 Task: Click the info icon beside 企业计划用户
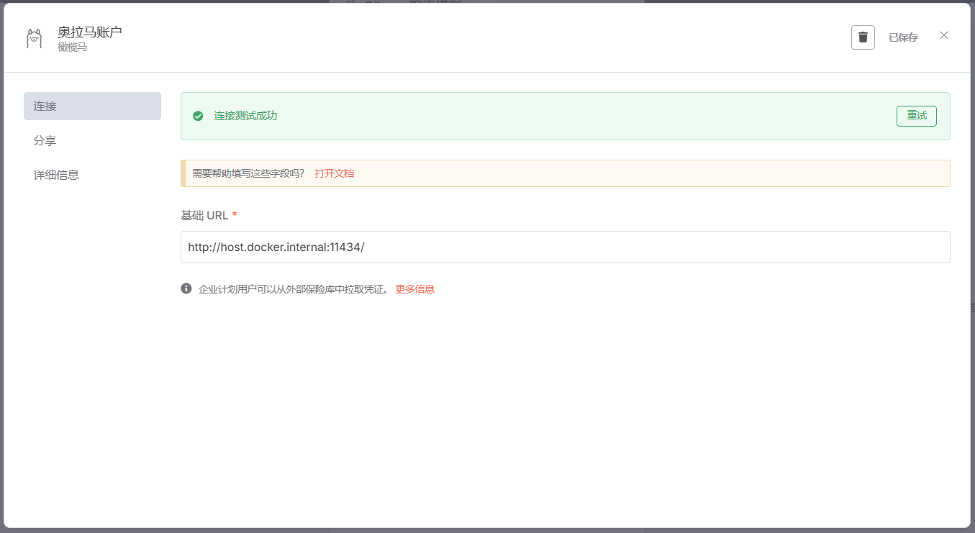coord(186,288)
